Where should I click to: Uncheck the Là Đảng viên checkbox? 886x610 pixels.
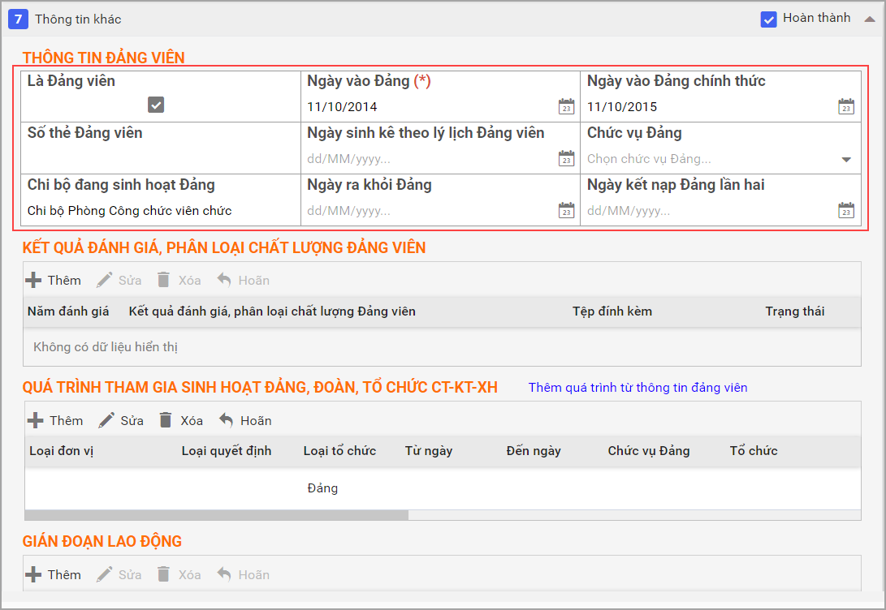point(156,105)
